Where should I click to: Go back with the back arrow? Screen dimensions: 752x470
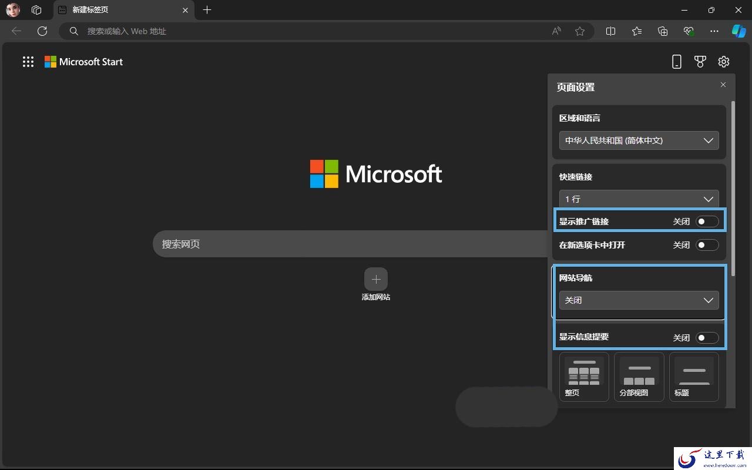[x=16, y=31]
